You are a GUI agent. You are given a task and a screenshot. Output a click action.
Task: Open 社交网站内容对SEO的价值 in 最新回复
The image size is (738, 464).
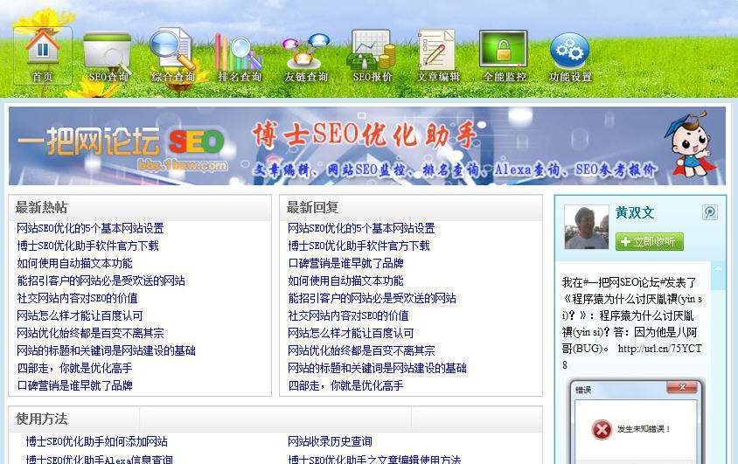[x=348, y=315]
